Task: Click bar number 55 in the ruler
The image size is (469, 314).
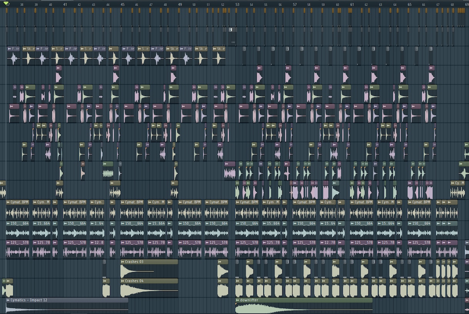Action: [x=266, y=5]
